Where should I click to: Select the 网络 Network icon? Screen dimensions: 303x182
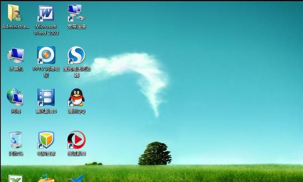point(16,97)
